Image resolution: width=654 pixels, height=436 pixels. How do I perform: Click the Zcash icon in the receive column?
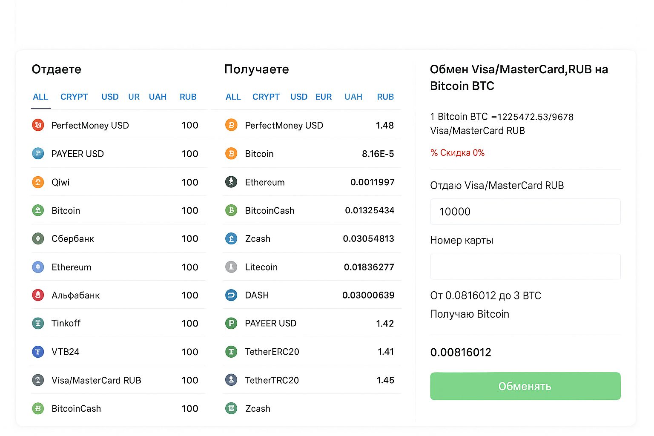(231, 238)
